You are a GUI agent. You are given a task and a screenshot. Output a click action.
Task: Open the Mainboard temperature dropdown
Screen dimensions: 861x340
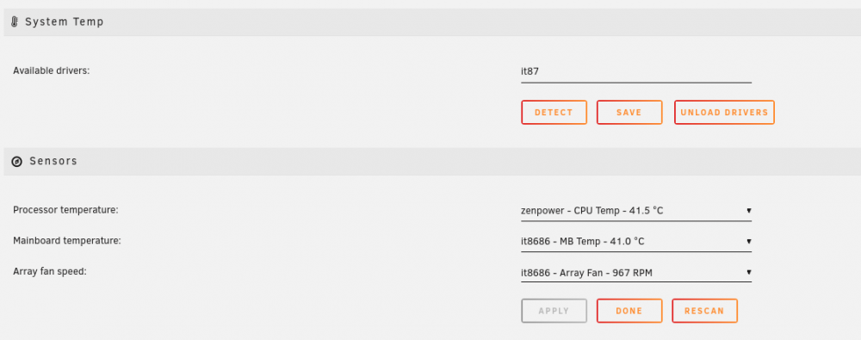636,241
